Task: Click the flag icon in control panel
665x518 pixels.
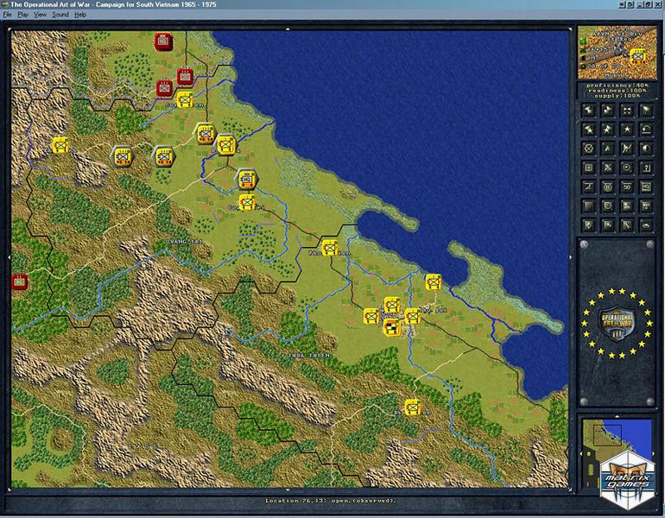Action: [646, 111]
